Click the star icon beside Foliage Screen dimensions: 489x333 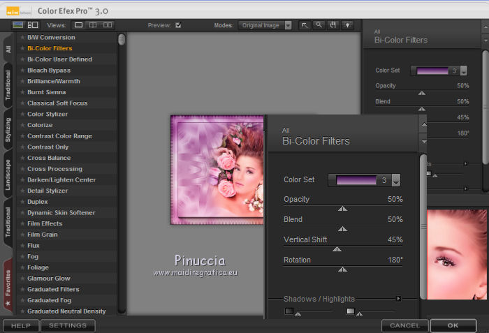click(22, 267)
